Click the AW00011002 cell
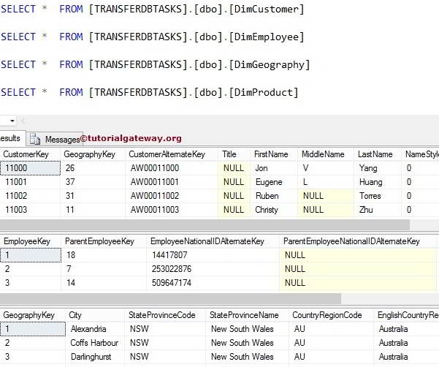This screenshot has width=439, height=367. 172,196
